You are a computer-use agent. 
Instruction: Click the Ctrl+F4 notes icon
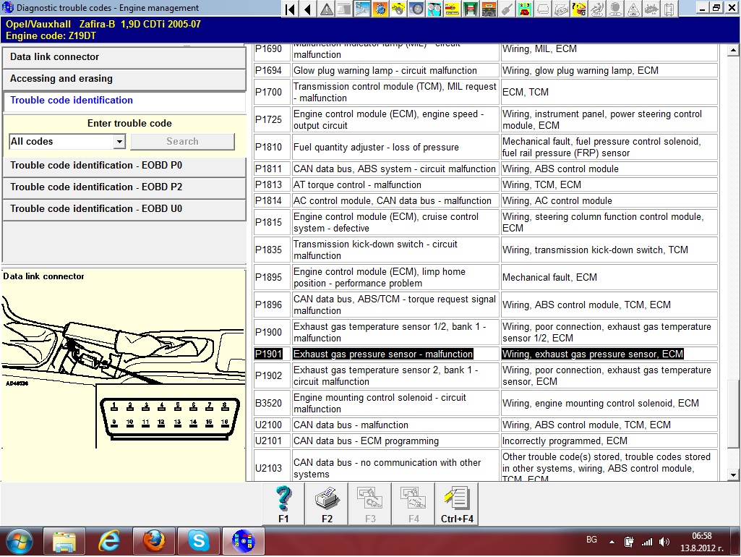[457, 504]
